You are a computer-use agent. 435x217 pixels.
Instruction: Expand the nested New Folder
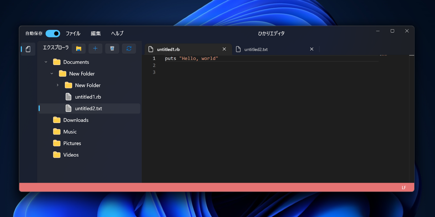(x=57, y=85)
